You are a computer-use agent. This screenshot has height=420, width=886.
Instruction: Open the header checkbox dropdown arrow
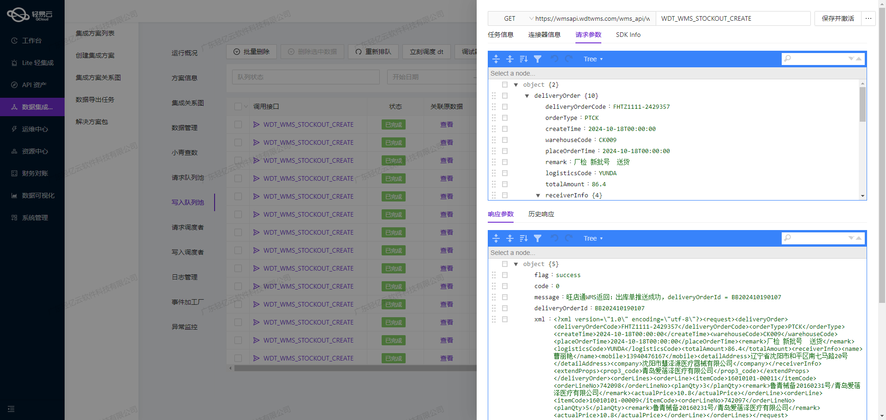point(246,106)
